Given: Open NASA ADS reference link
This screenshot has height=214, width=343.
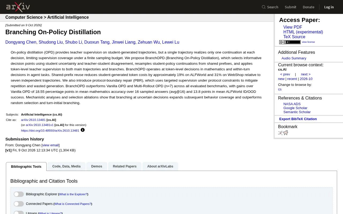Looking at the screenshot, I should (292, 104).
